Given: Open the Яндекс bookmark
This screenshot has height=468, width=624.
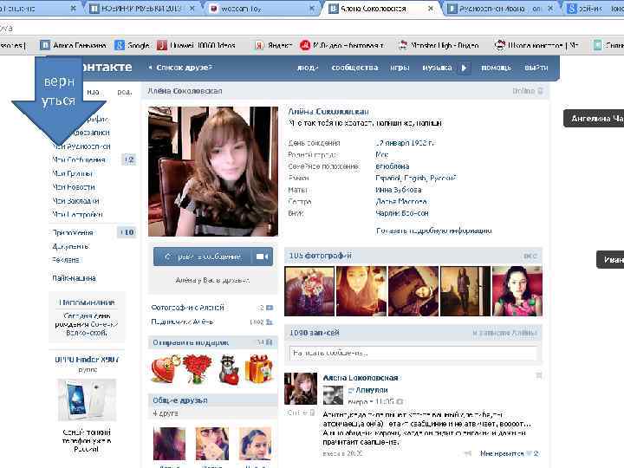Looking at the screenshot, I should [x=274, y=45].
